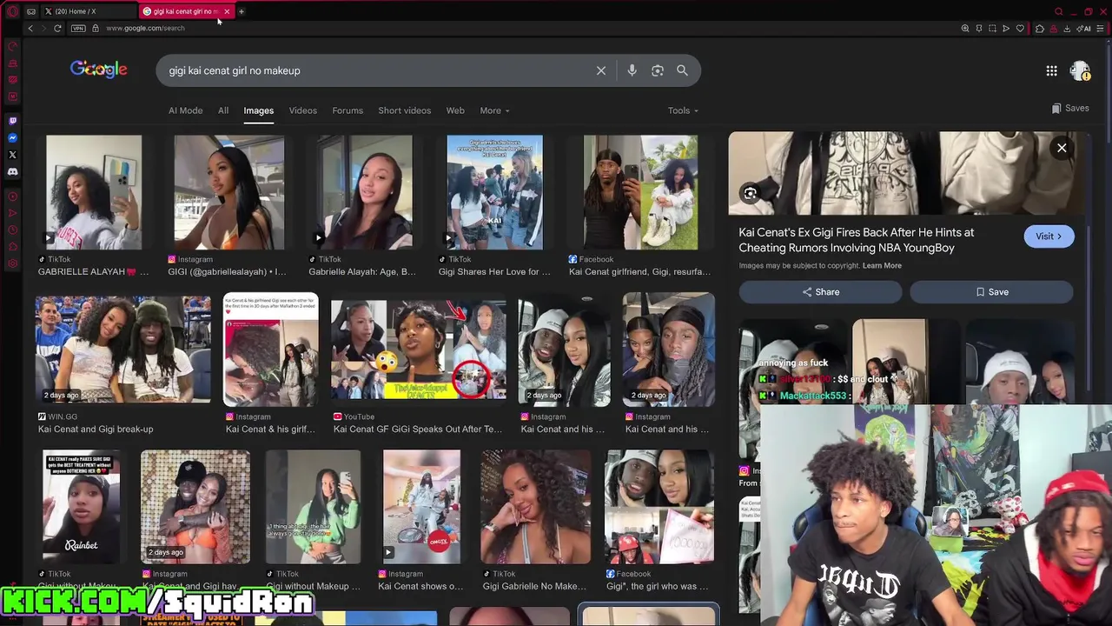
Task: Select the All results tab
Action: click(x=223, y=110)
